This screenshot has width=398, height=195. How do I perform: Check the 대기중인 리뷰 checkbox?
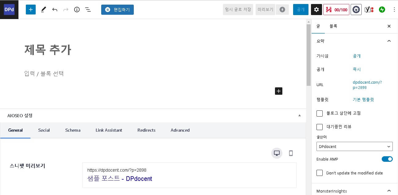(x=320, y=127)
